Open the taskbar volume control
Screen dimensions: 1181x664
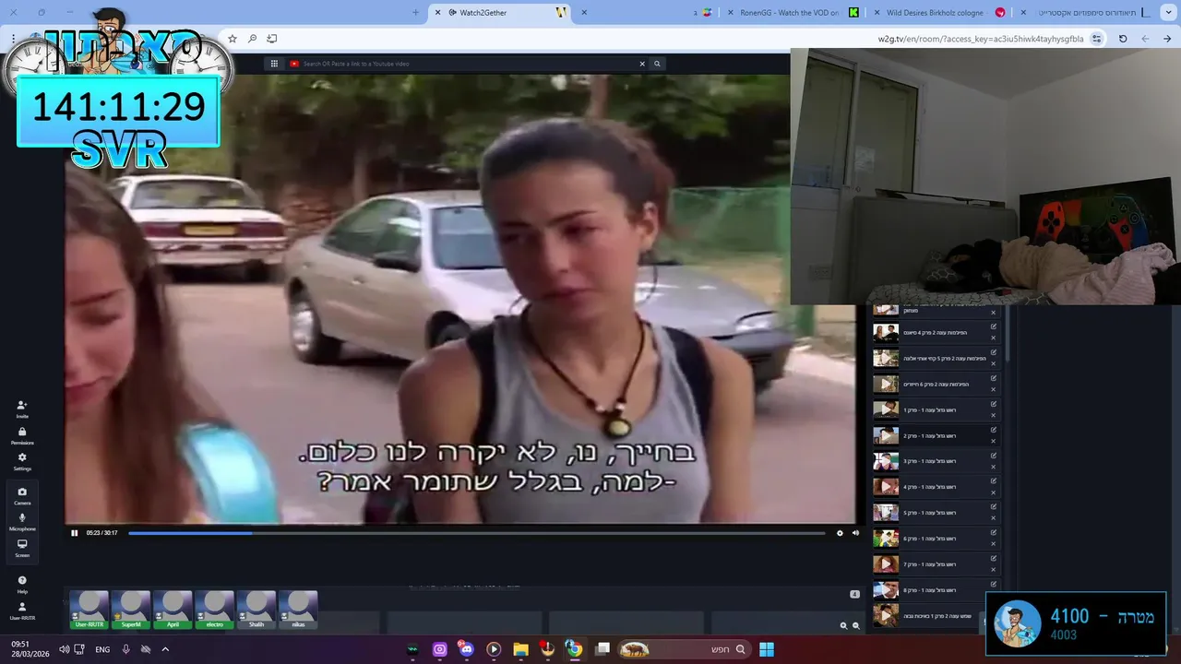click(x=64, y=649)
